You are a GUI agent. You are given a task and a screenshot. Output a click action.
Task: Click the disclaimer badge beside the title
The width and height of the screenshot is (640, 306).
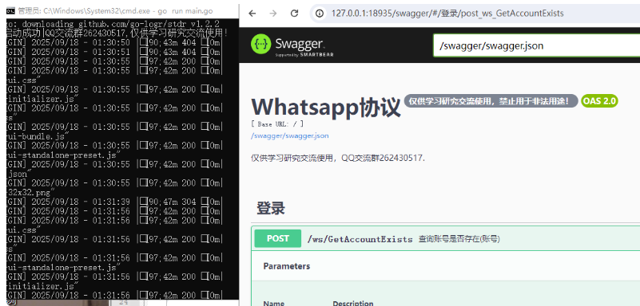[x=491, y=101]
